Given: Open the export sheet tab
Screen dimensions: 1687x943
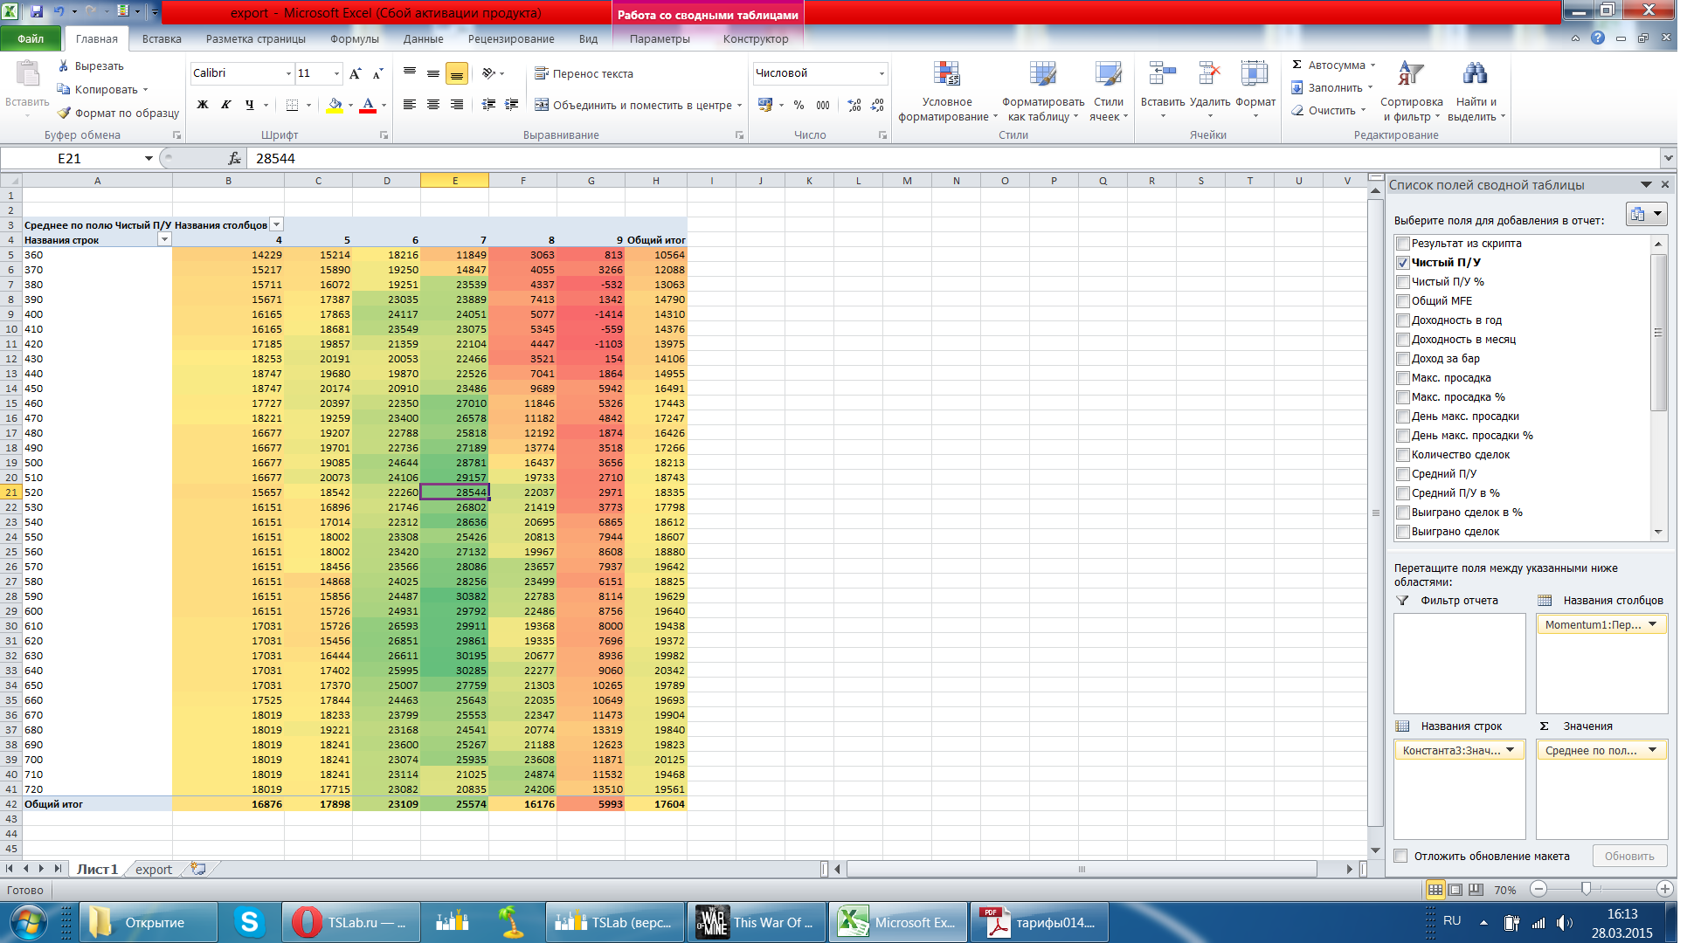Looking at the screenshot, I should coord(154,870).
